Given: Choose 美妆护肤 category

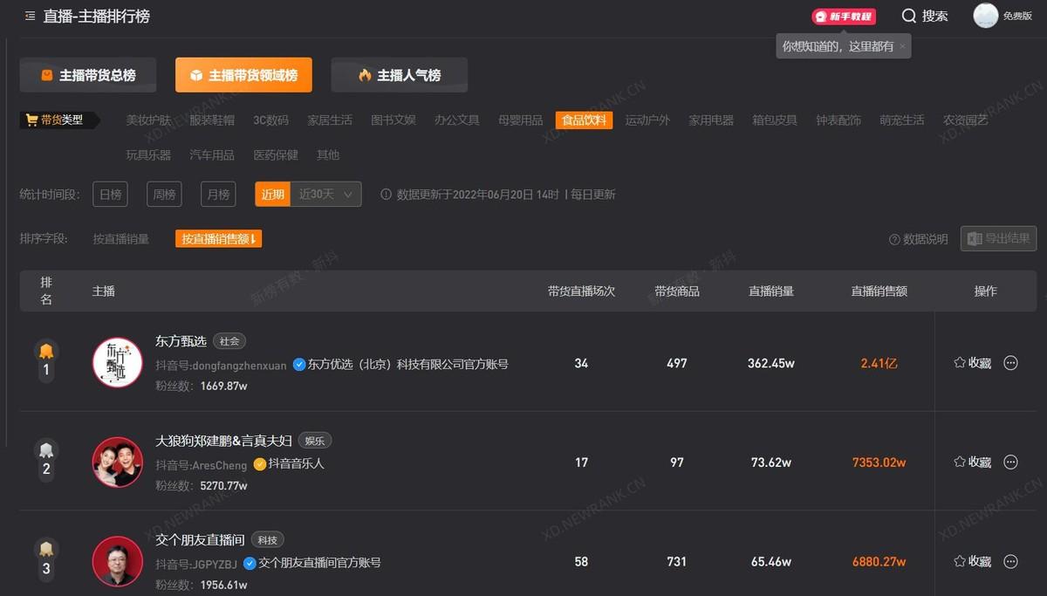Looking at the screenshot, I should pos(148,120).
